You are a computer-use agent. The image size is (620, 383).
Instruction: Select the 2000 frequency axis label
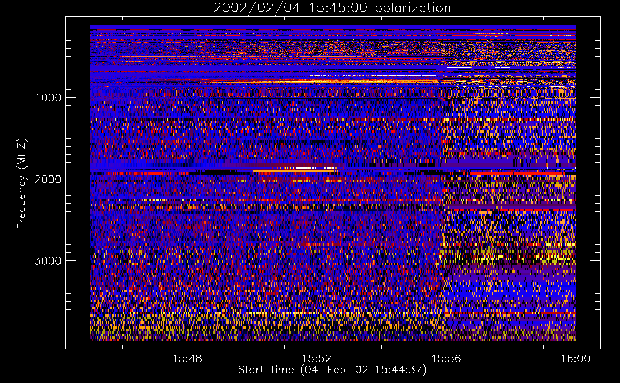click(x=48, y=179)
